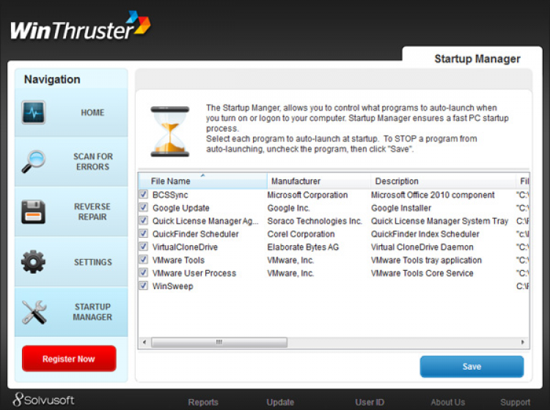Viewport: 550px width, 410px height.
Task: Open the HOME navigation item
Action: tap(71, 113)
